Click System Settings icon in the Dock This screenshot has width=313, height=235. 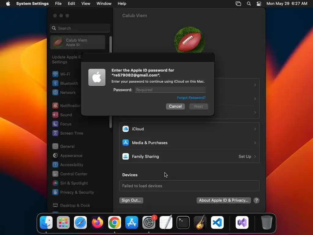pyautogui.click(x=149, y=222)
